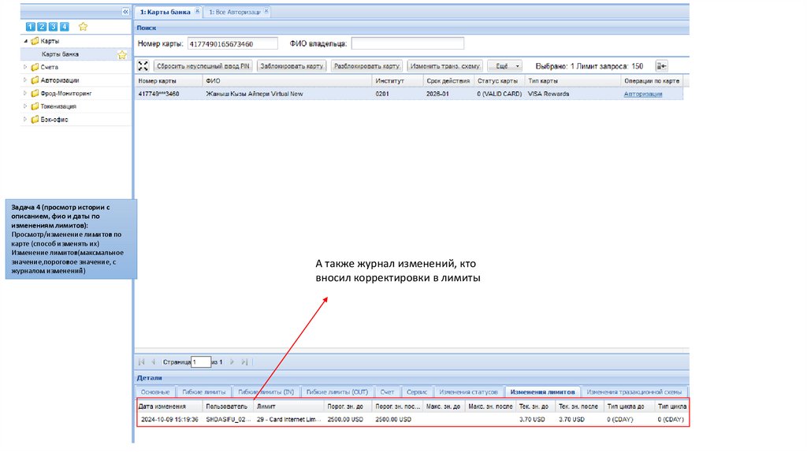Expand the Токенизация tree node
This screenshot has width=807, height=452.
[x=25, y=106]
